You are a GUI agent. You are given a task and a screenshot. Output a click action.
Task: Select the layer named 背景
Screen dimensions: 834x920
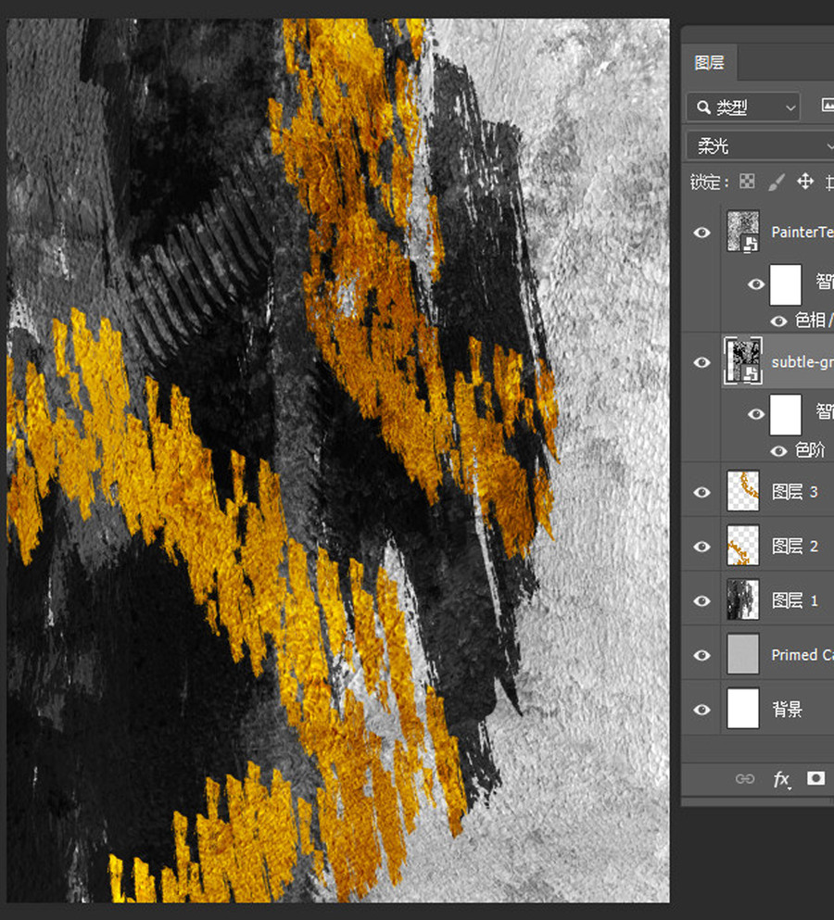coord(787,710)
